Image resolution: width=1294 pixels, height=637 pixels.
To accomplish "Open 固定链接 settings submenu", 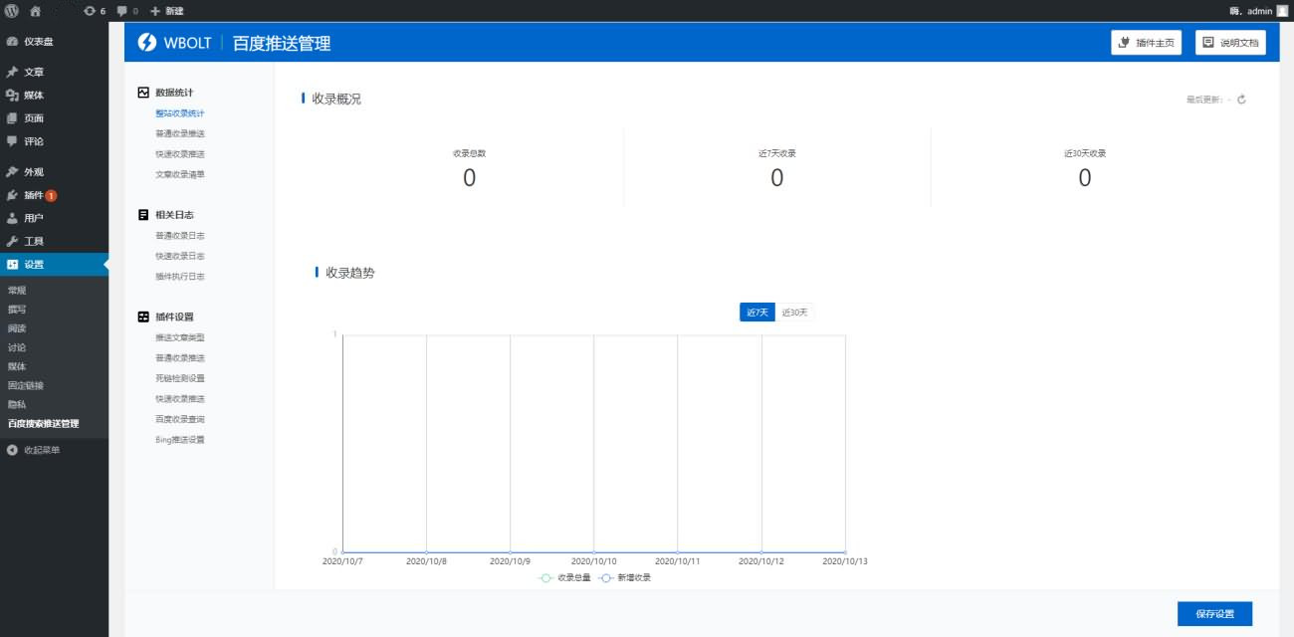I will pyautogui.click(x=26, y=385).
